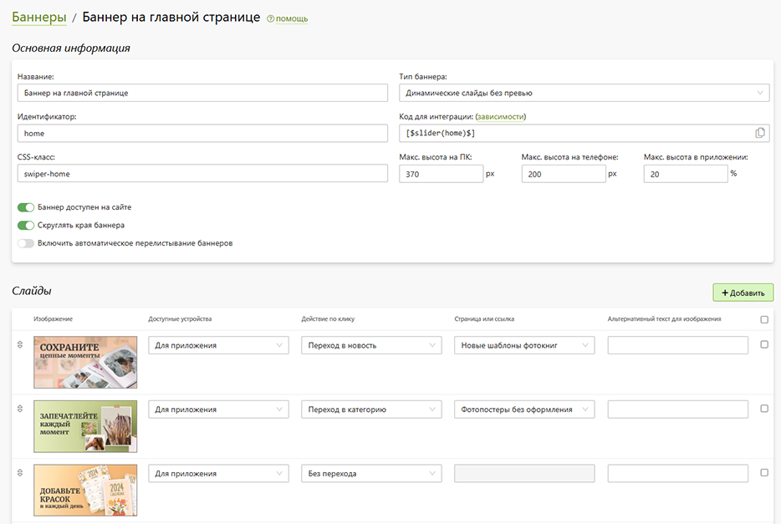Screen dimensions: 781x524
Task: Disable 'Скруглять края баннера' switch
Action: (x=26, y=225)
